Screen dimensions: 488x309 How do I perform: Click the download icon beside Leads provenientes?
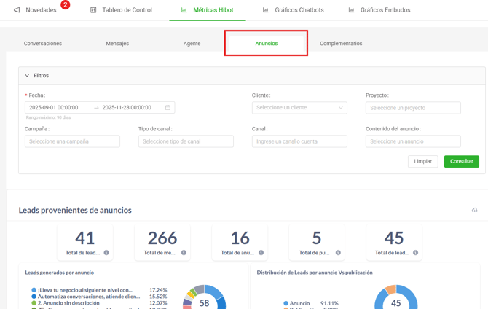pos(474,210)
